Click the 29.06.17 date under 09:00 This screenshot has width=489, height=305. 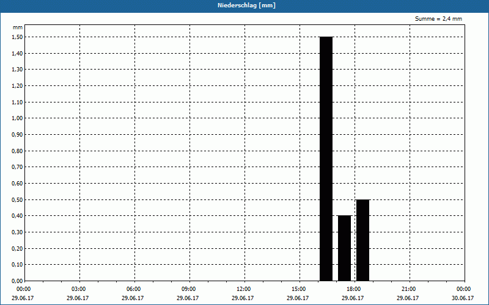(188, 298)
